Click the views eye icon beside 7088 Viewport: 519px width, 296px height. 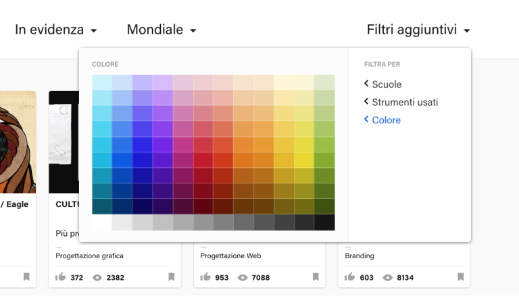click(x=242, y=277)
